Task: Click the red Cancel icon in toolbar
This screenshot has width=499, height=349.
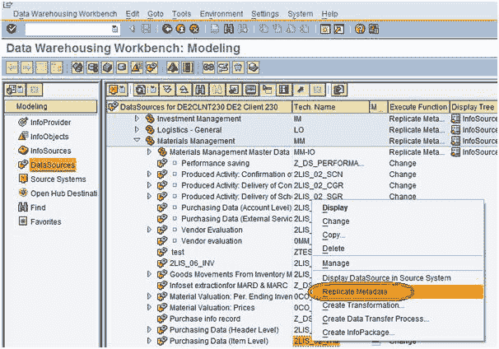Action: 194,29
